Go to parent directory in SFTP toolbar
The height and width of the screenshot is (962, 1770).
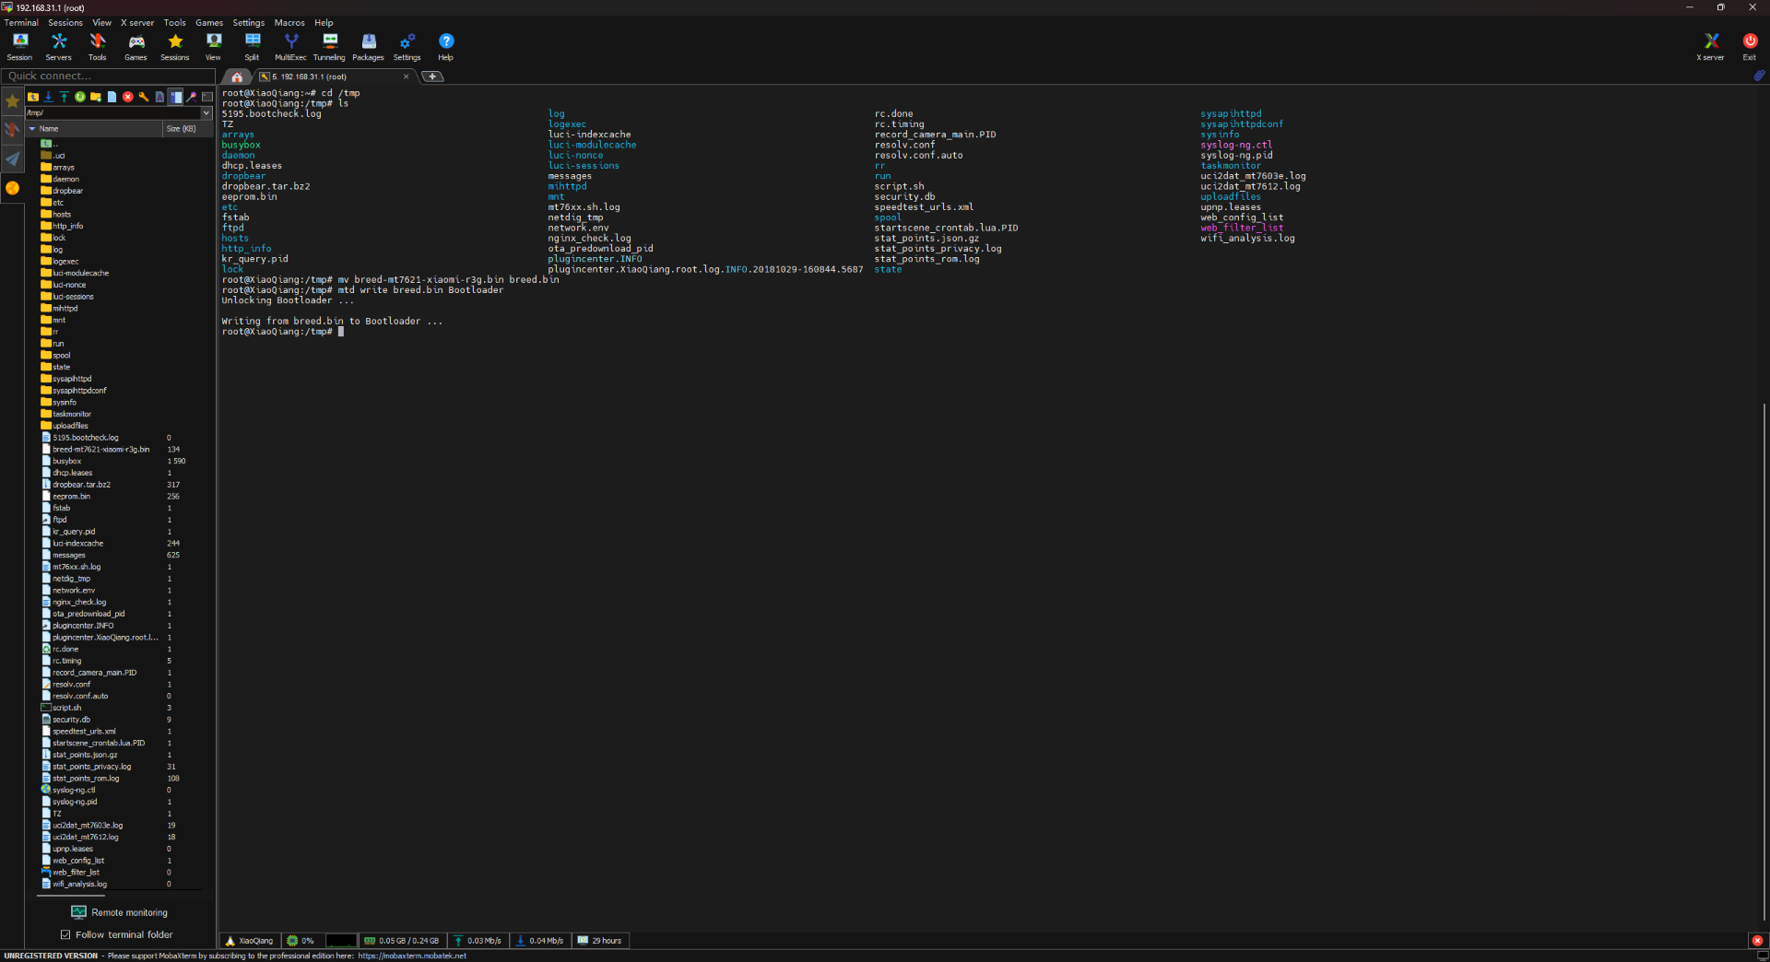pos(33,97)
